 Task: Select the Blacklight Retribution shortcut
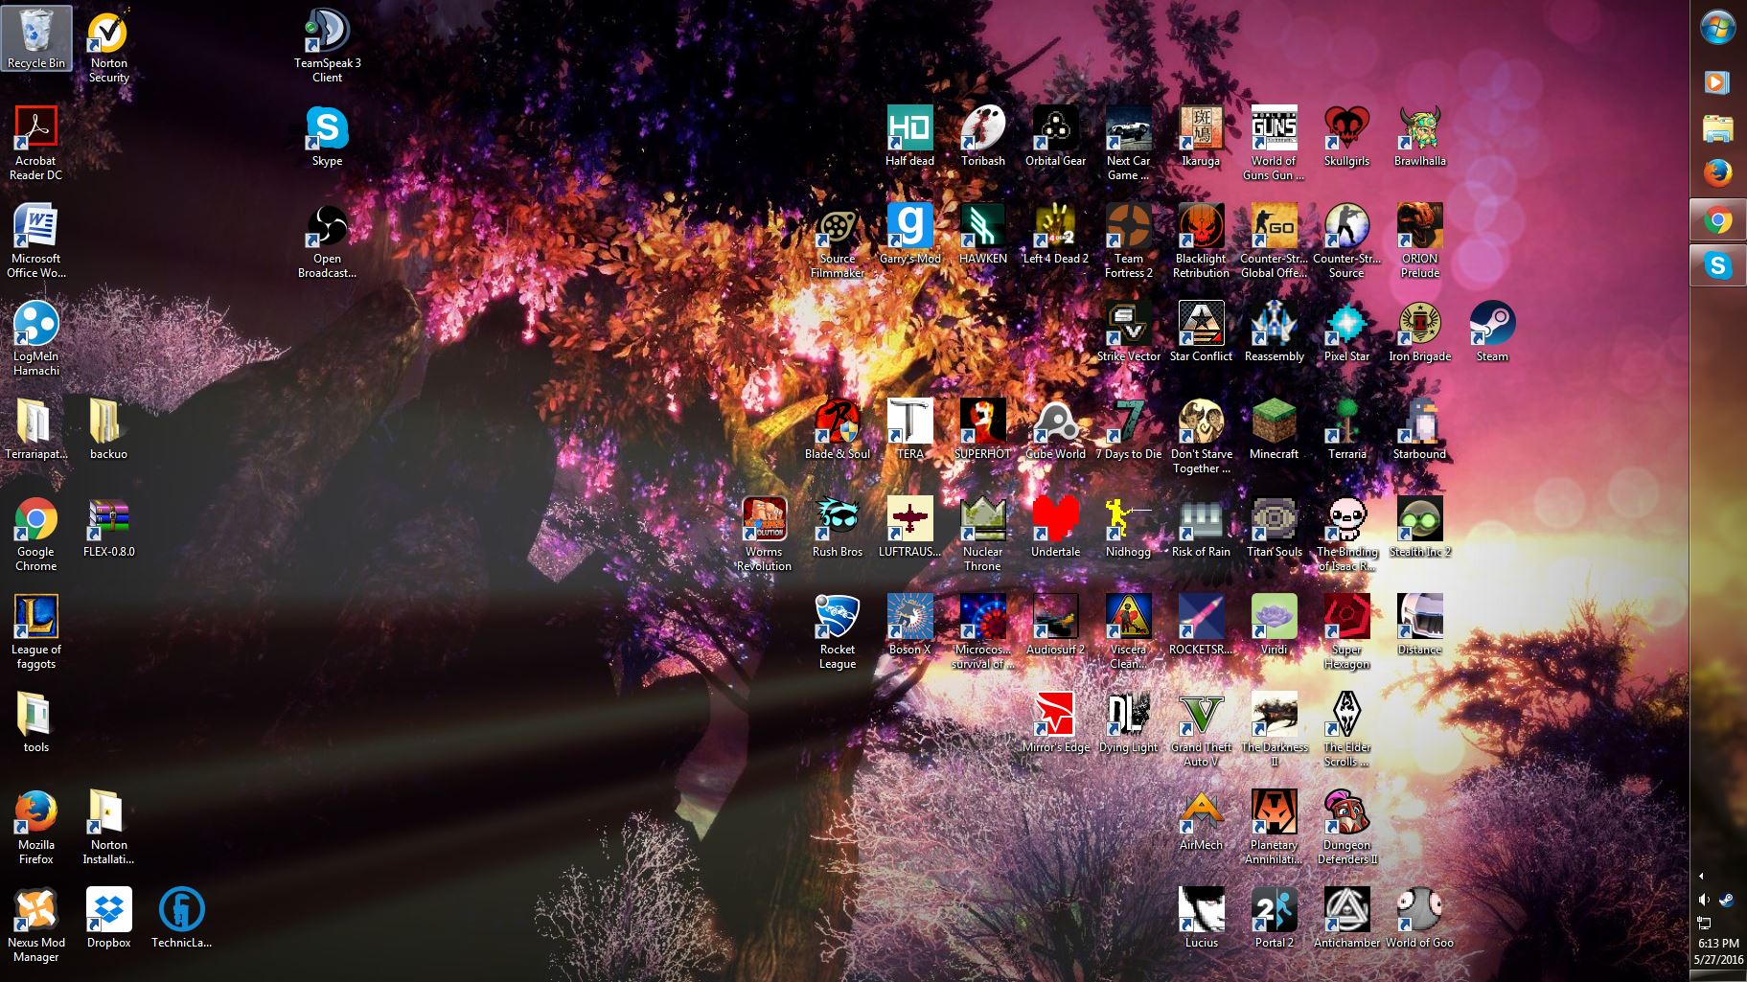1201,240
